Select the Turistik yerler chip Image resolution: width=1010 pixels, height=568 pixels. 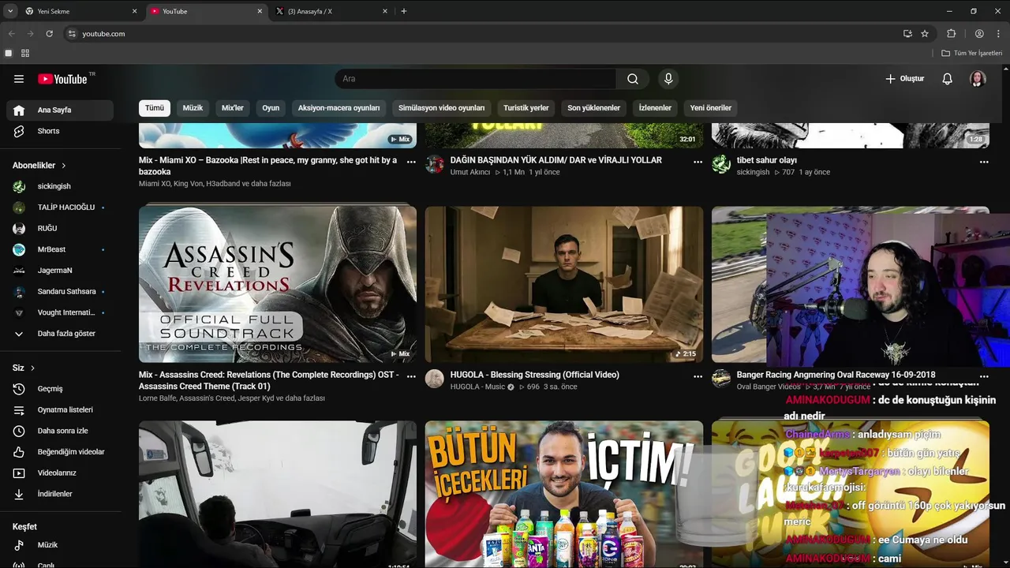pos(526,108)
